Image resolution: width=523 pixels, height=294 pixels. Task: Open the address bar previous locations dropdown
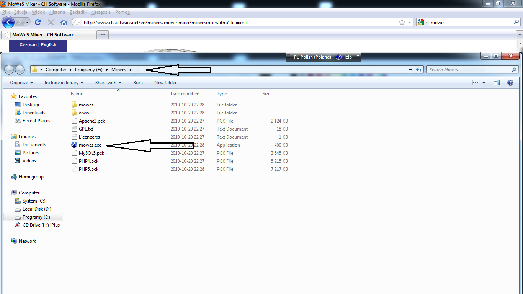(x=410, y=70)
